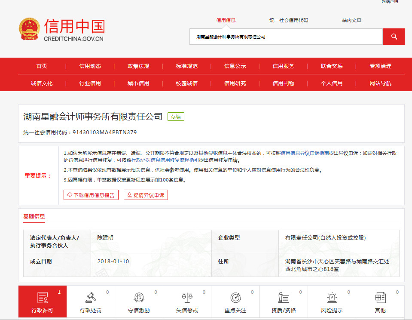The width and height of the screenshot is (412, 320).
Task: Open the 守信激励 badge icon
Action: pos(139,297)
